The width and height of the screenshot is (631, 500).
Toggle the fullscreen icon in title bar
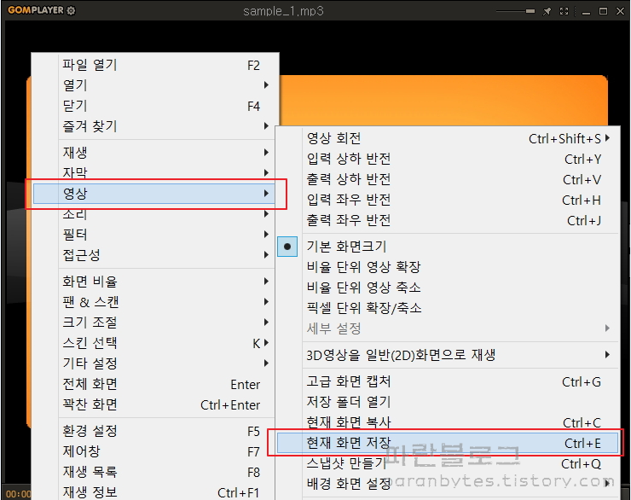pyautogui.click(x=564, y=11)
